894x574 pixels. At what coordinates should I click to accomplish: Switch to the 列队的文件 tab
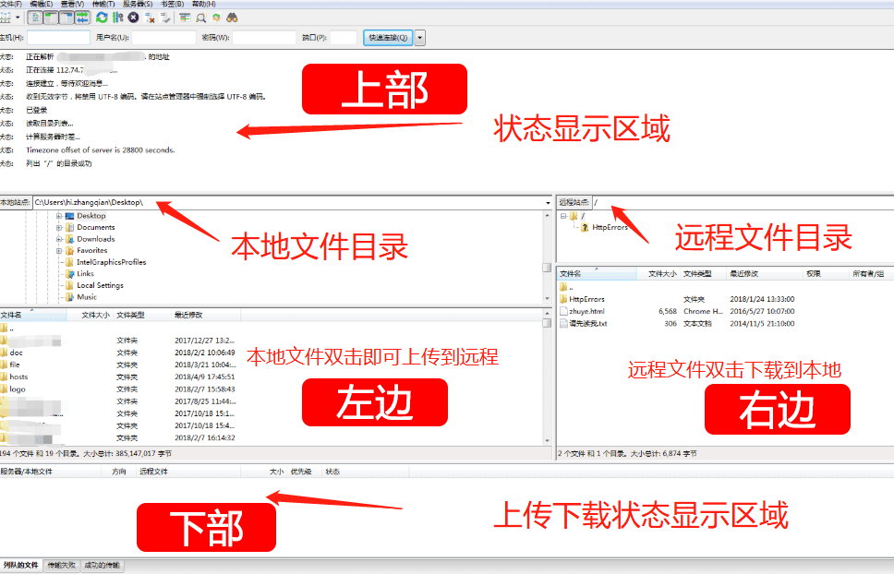(21, 566)
